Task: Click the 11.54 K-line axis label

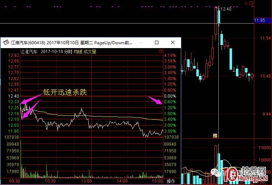Action: (x=265, y=38)
